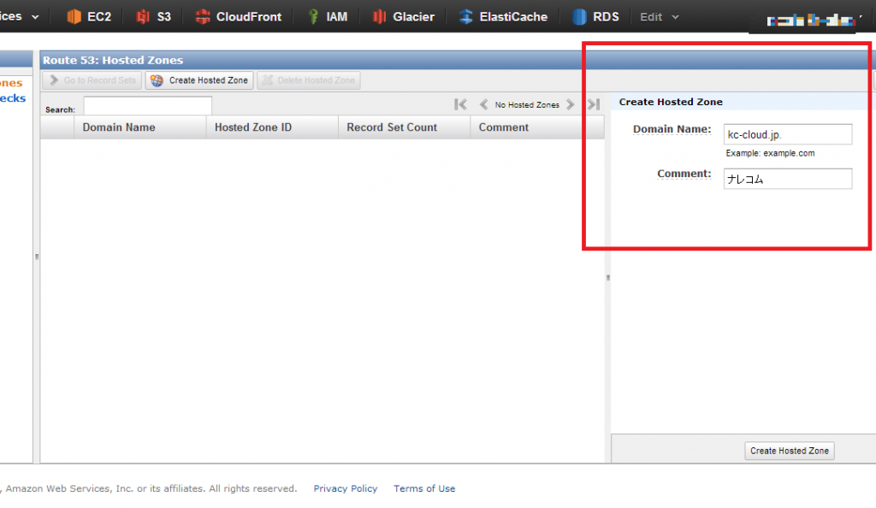Open the RDS database icon
This screenshot has height=508, width=876.
(579, 17)
